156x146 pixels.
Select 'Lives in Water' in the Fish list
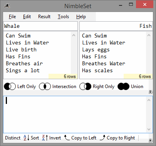click(104, 43)
